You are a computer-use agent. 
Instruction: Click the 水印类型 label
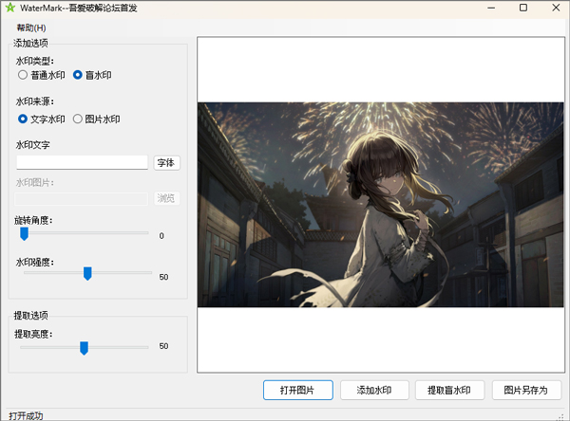[34, 61]
